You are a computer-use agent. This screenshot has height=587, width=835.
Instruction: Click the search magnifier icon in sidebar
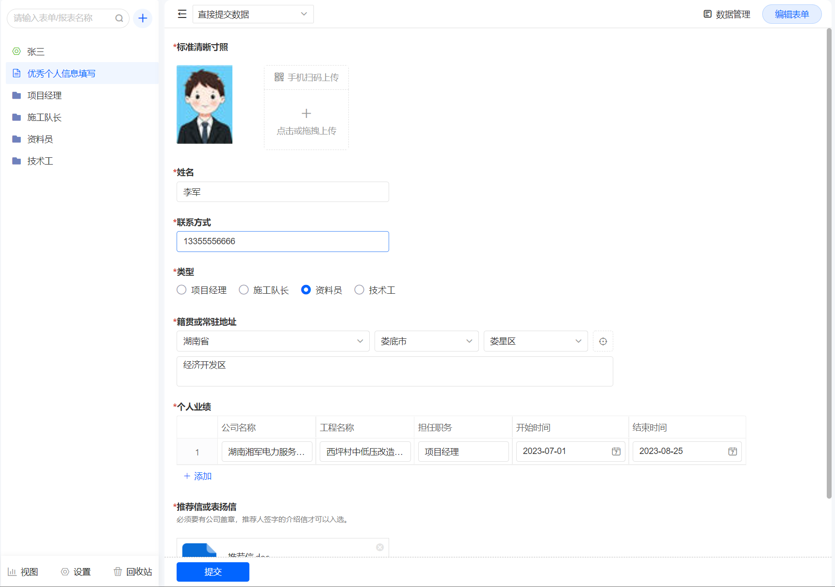119,18
